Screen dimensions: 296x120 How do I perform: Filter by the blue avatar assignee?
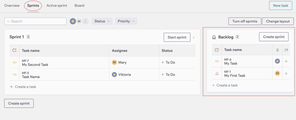point(73,21)
